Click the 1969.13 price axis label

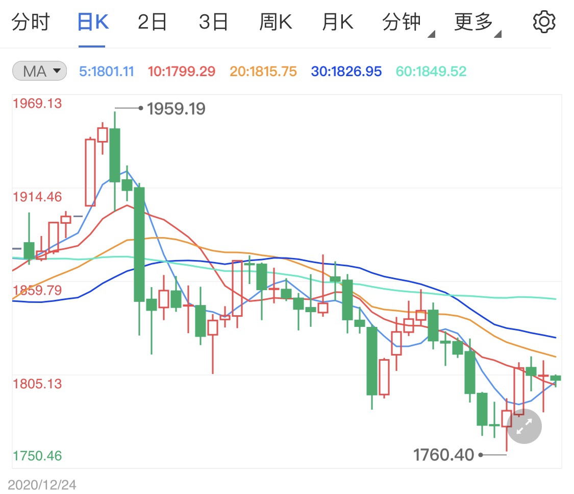click(x=37, y=103)
